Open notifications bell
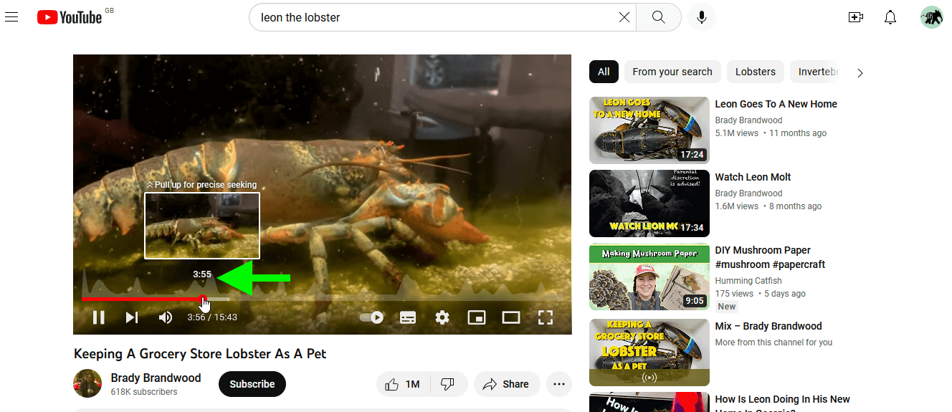This screenshot has height=412, width=952. pos(890,17)
